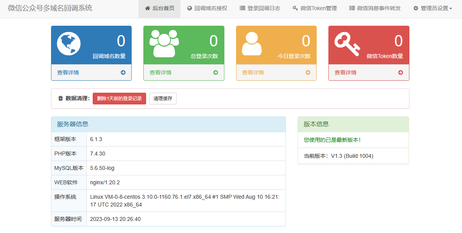Switch to 微信Token管理 in navbar
This screenshot has width=462, height=233.
click(x=314, y=8)
